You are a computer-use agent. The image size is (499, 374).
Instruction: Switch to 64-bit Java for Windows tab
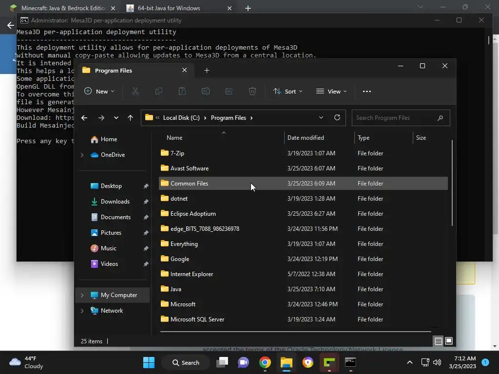point(179,8)
